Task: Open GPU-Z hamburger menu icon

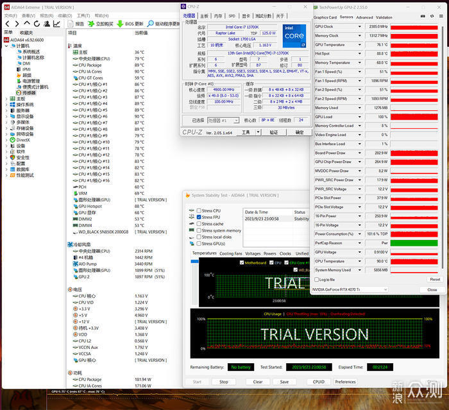Action: (x=441, y=16)
